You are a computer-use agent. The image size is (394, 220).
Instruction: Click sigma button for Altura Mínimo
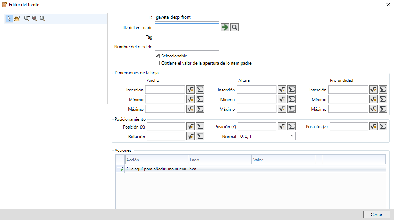292,99
